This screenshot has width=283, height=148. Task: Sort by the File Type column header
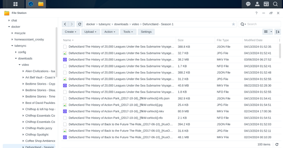(229, 40)
